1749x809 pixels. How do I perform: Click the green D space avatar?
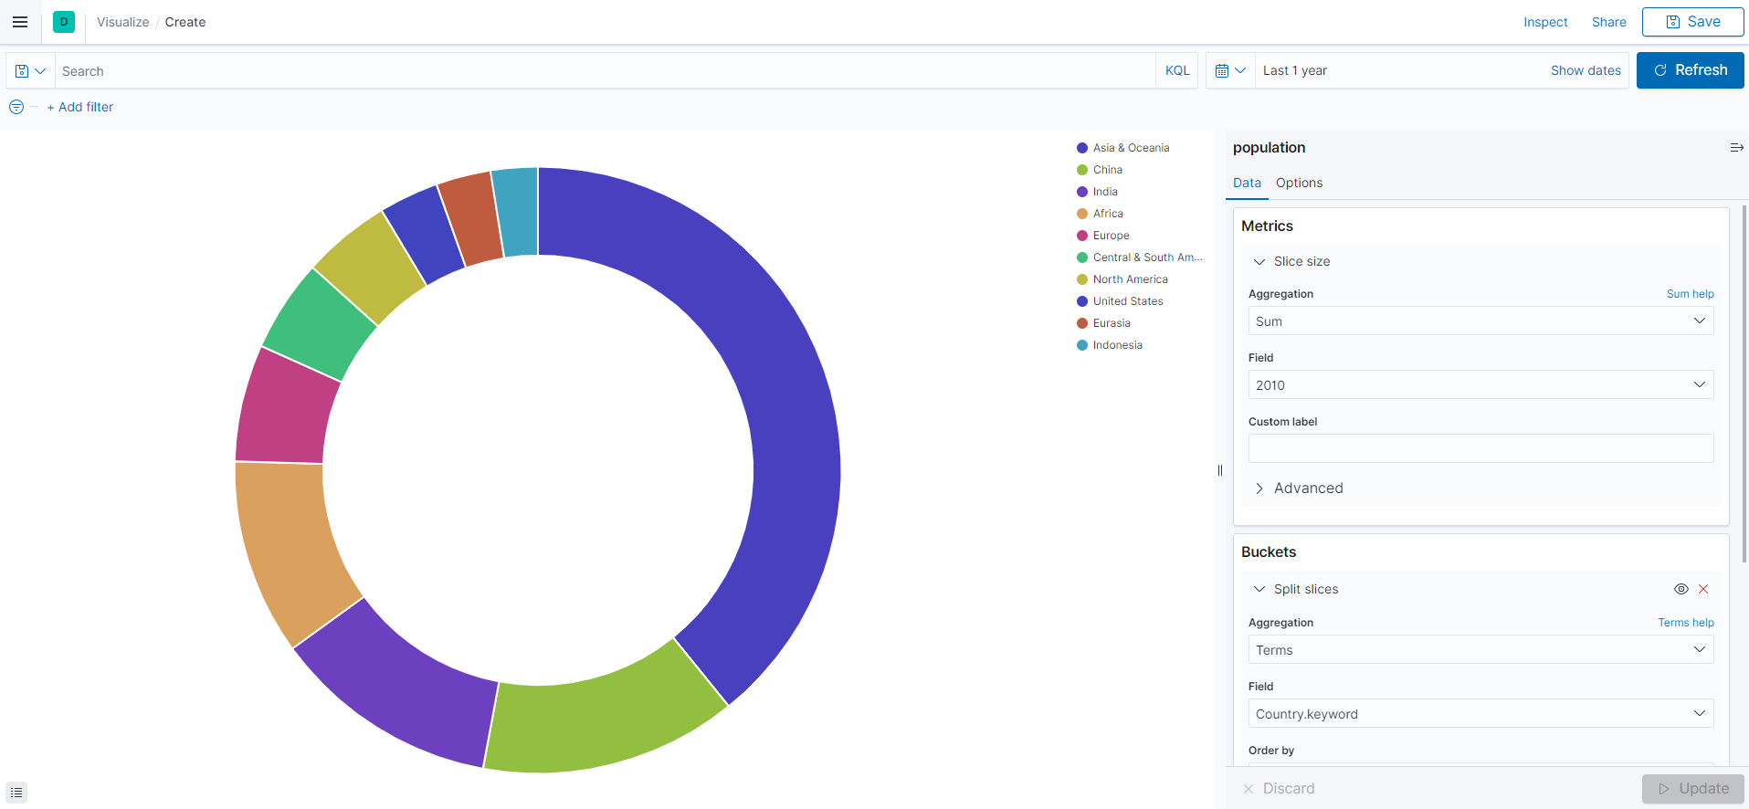[64, 22]
